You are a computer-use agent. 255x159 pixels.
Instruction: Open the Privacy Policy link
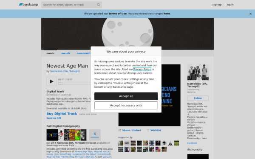[142, 69]
